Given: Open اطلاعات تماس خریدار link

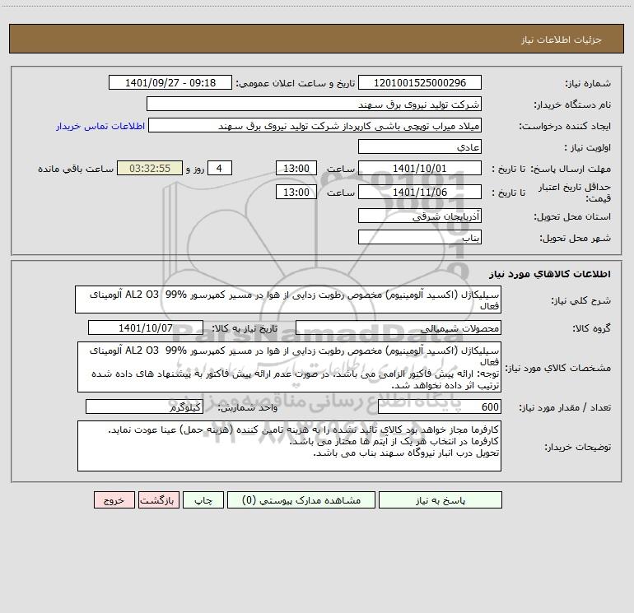Looking at the screenshot, I should coord(100,126).
